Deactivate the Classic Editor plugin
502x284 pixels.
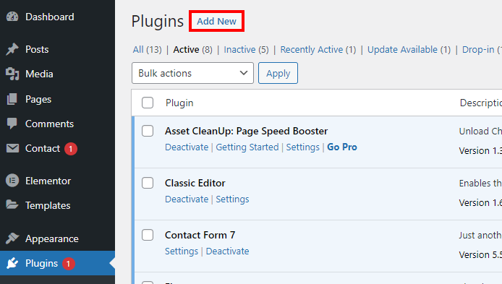coord(187,199)
